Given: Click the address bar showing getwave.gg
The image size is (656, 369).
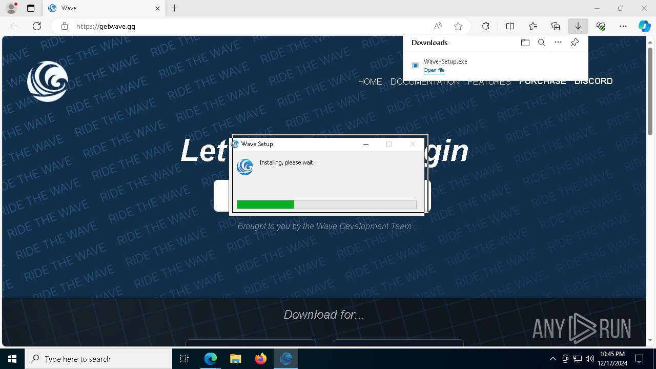Looking at the screenshot, I should [x=251, y=26].
